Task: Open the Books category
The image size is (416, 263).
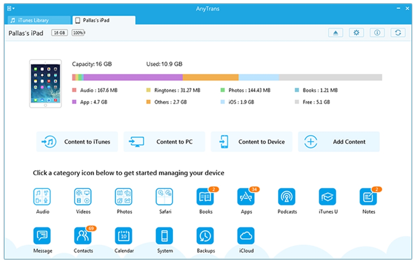Action: click(205, 197)
